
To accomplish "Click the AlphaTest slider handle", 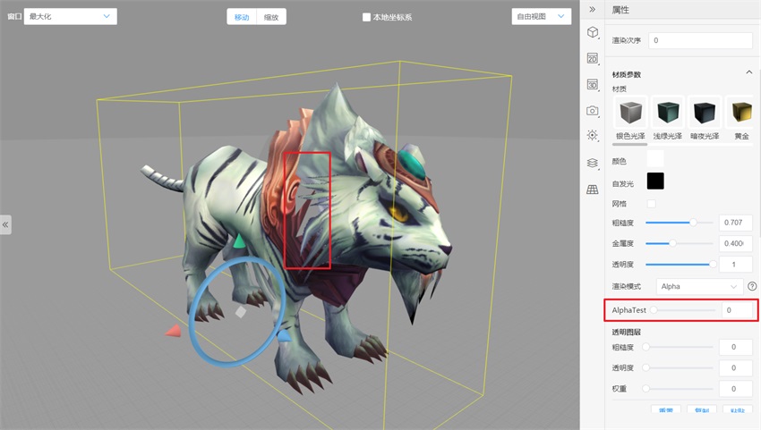I will (x=654, y=310).
